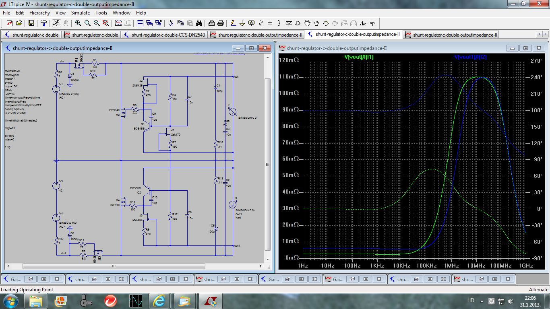Viewport: 550px width, 309px height.
Task: Open the Control Panel hammer icon
Action: (44, 23)
